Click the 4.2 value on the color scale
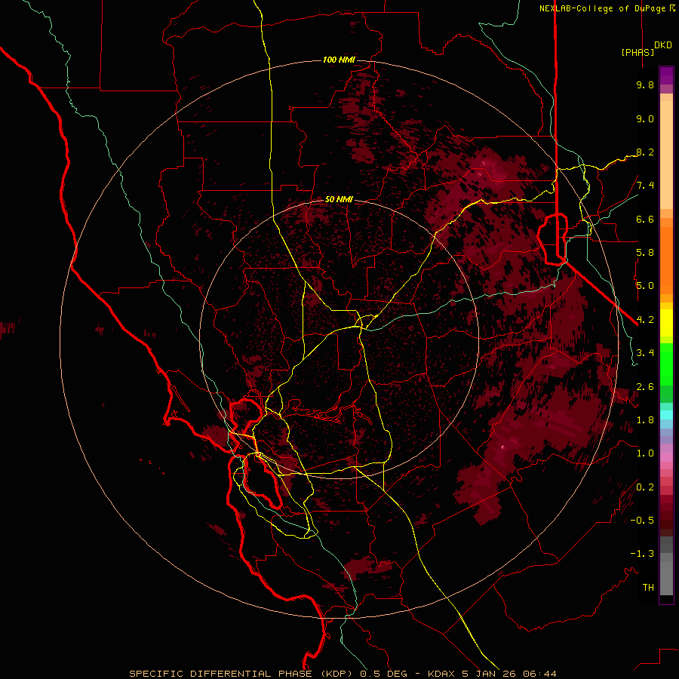 point(645,320)
